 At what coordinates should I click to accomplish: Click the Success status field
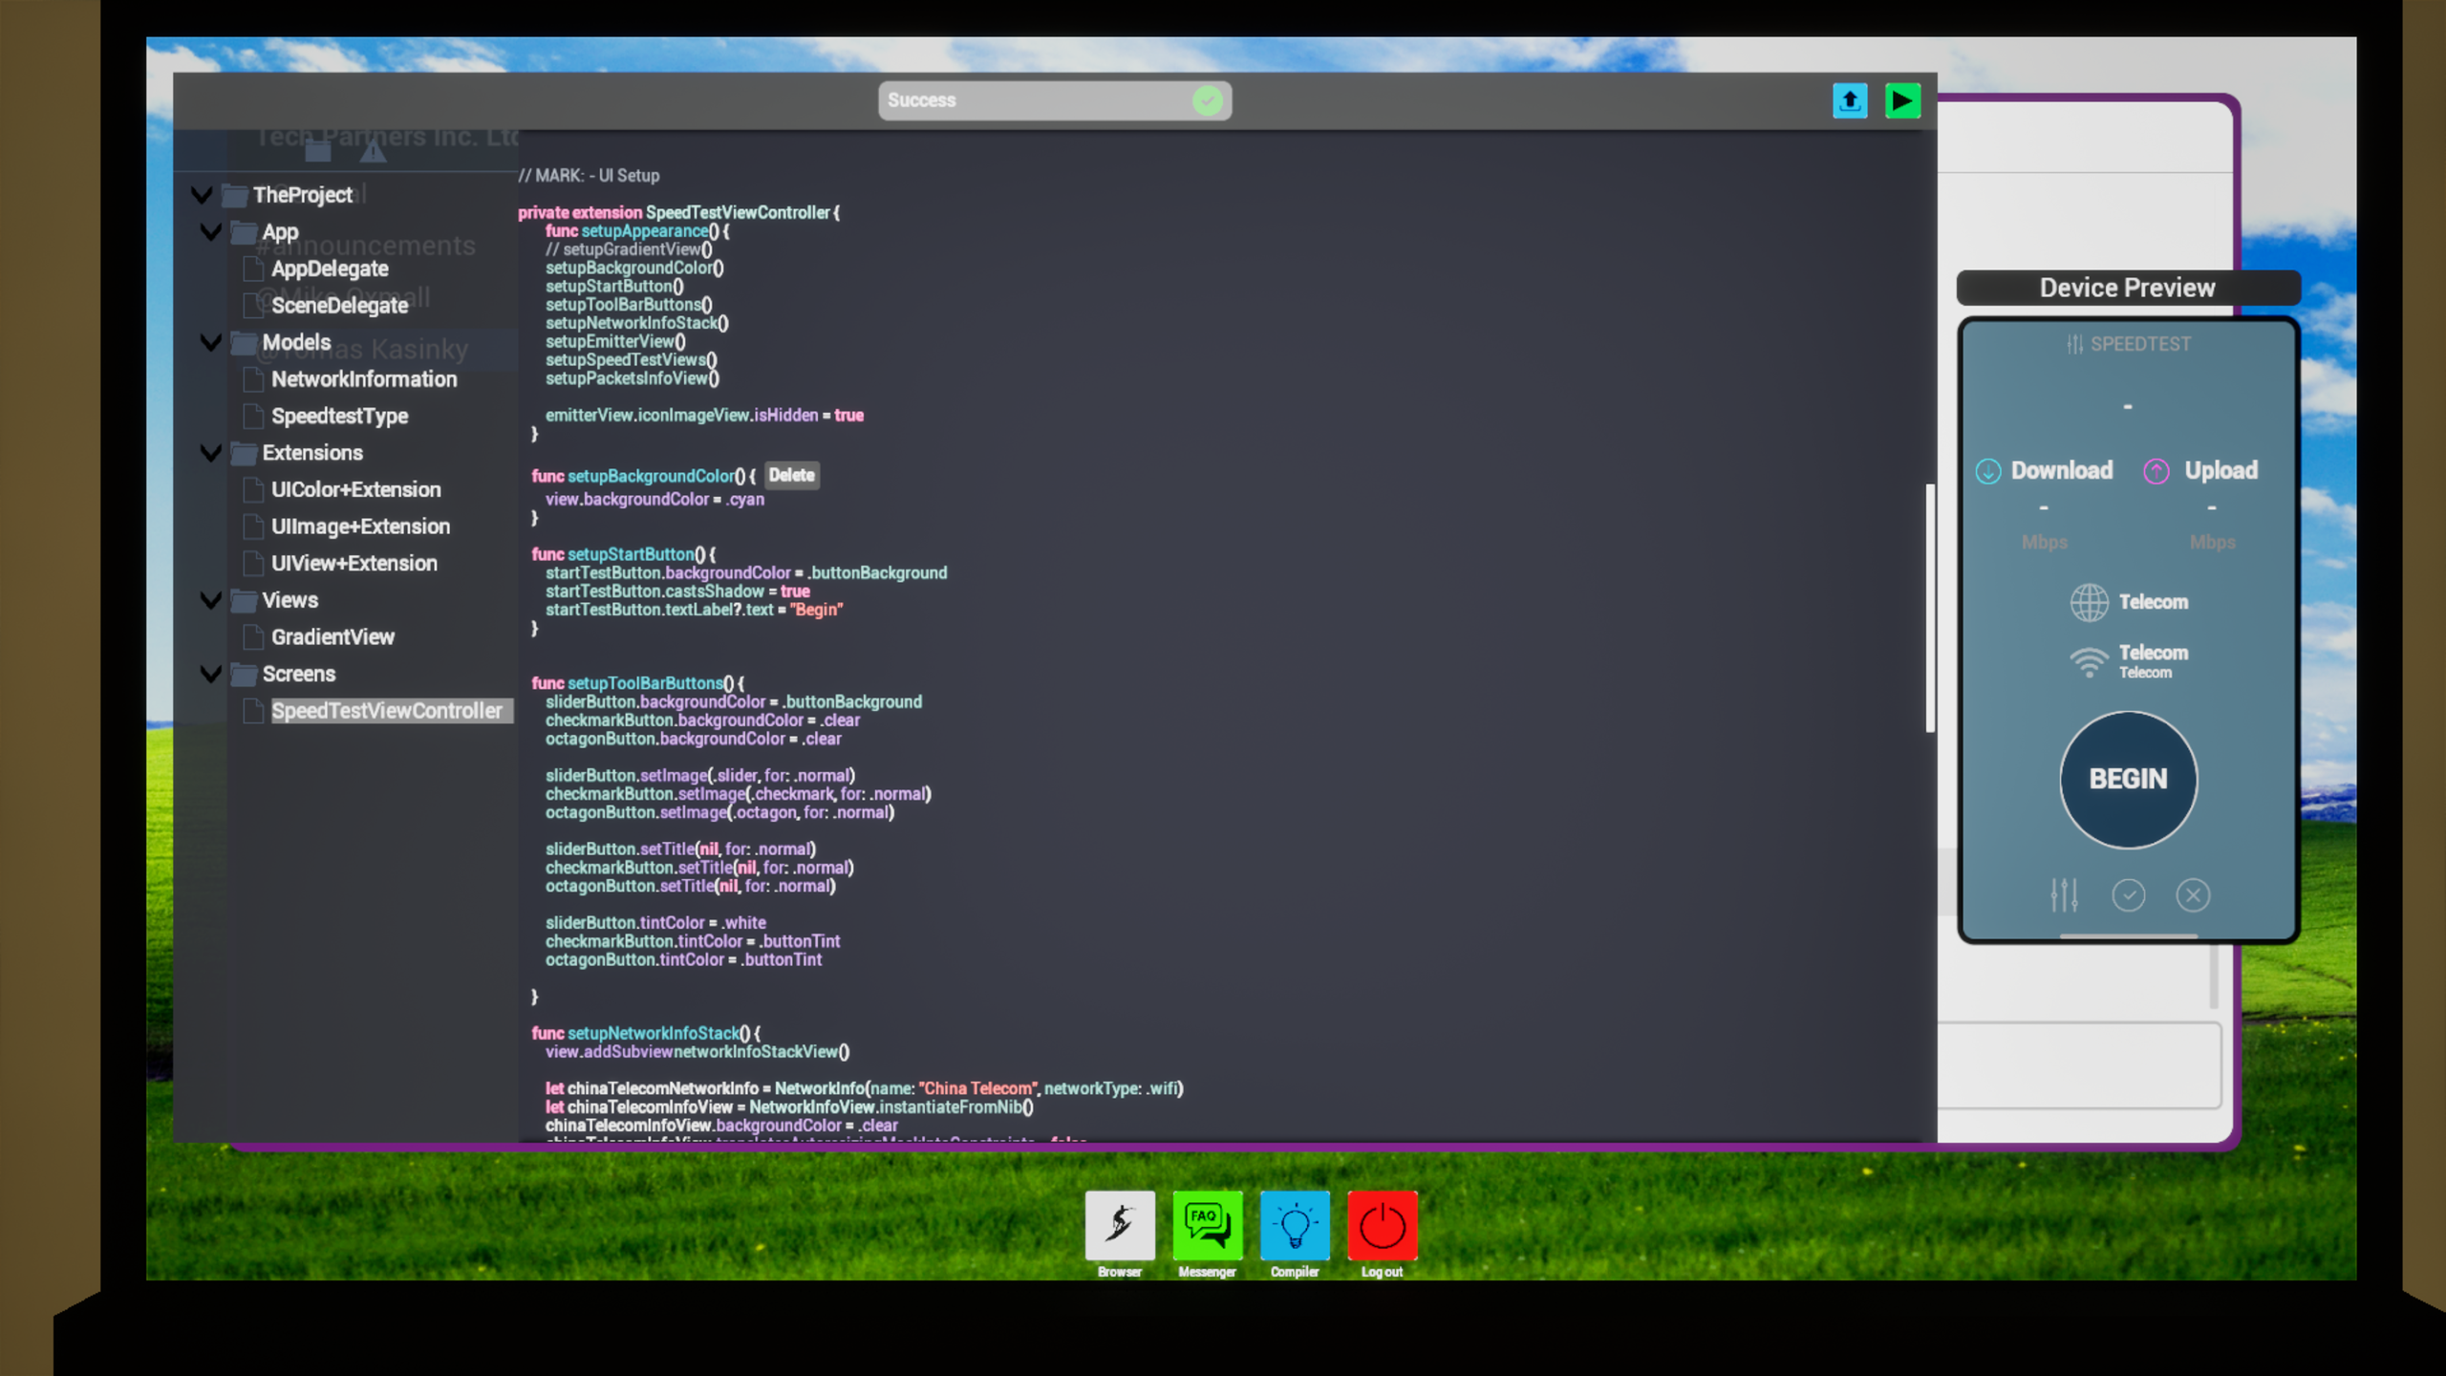pos(1055,100)
